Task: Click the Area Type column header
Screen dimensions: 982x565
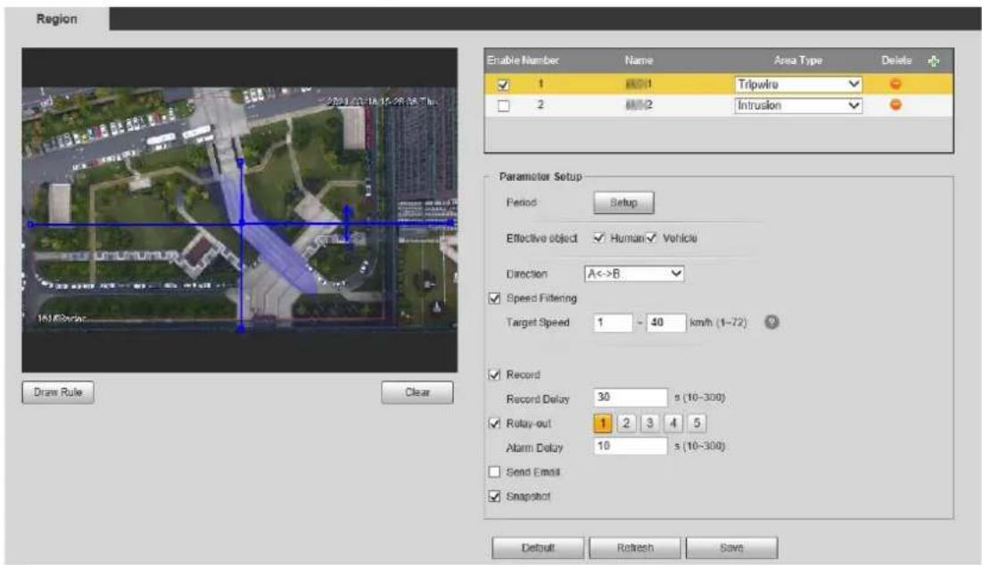Action: 798,60
